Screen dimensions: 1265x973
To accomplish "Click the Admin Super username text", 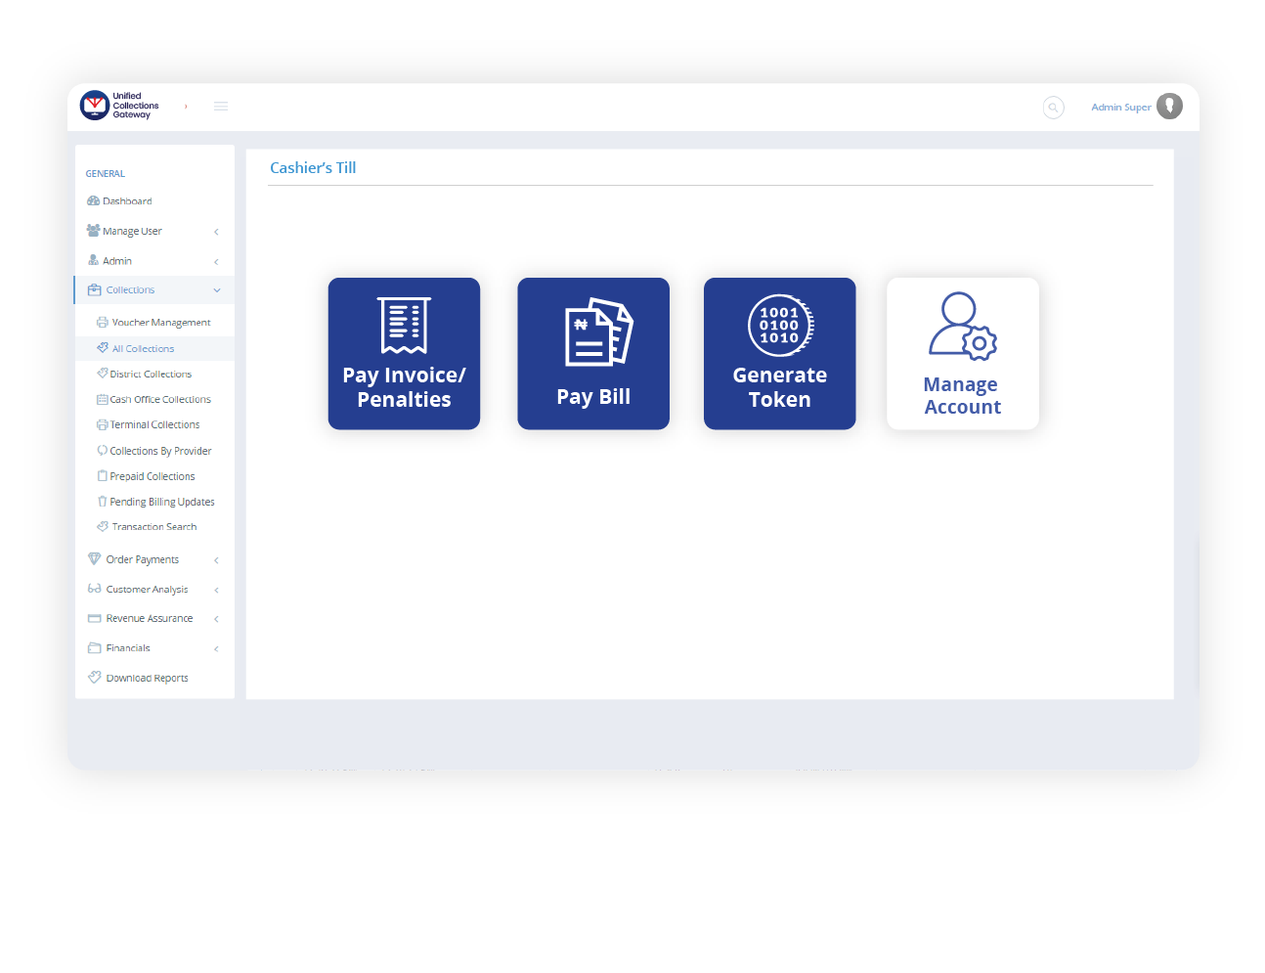I will 1120,108.
